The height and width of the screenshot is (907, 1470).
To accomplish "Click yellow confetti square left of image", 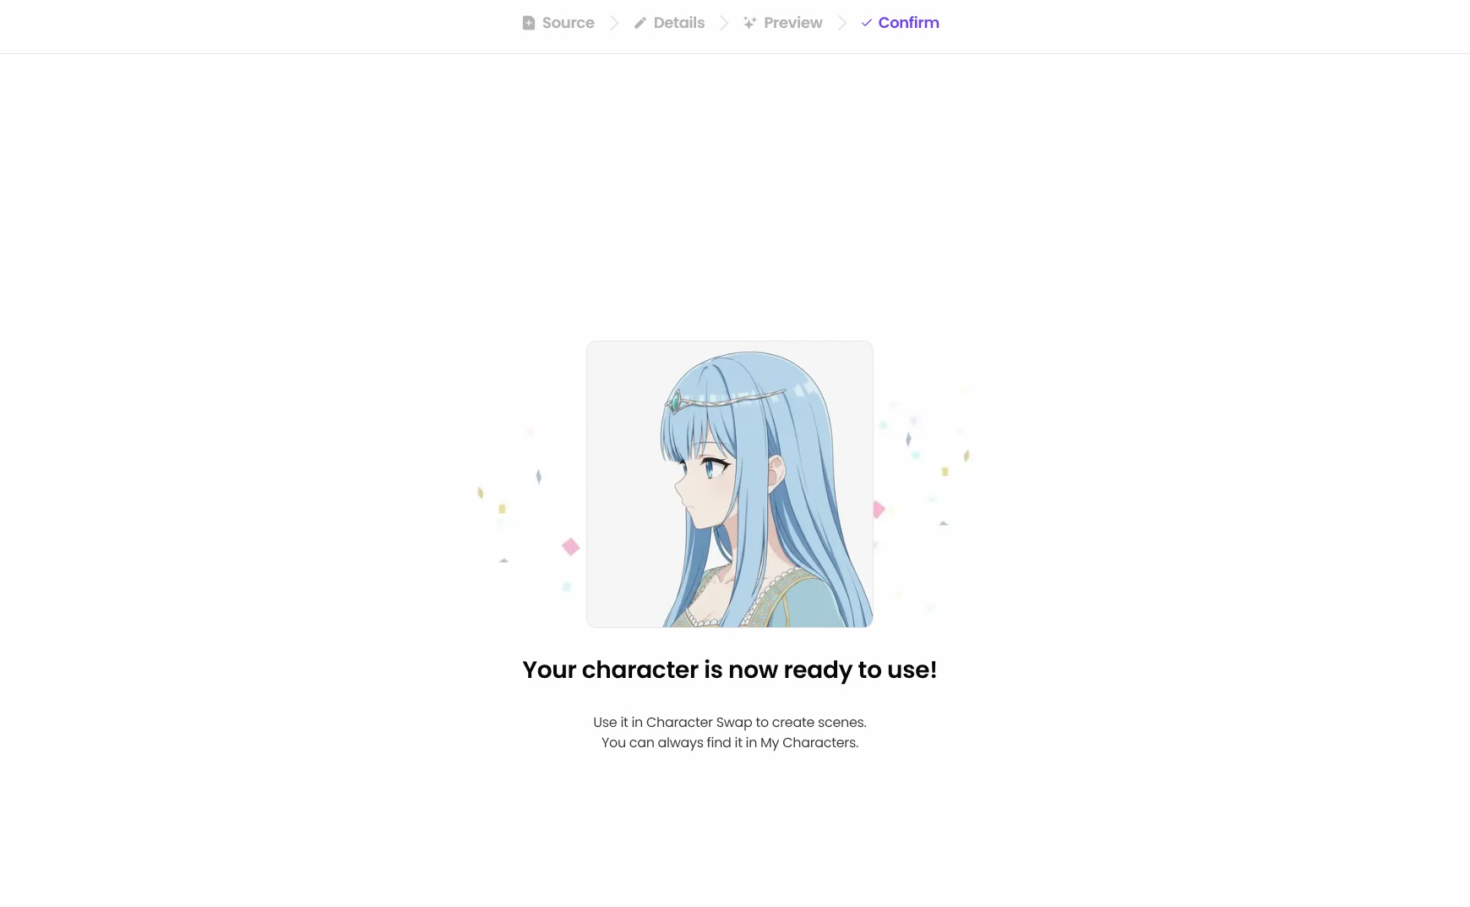I will [x=502, y=509].
